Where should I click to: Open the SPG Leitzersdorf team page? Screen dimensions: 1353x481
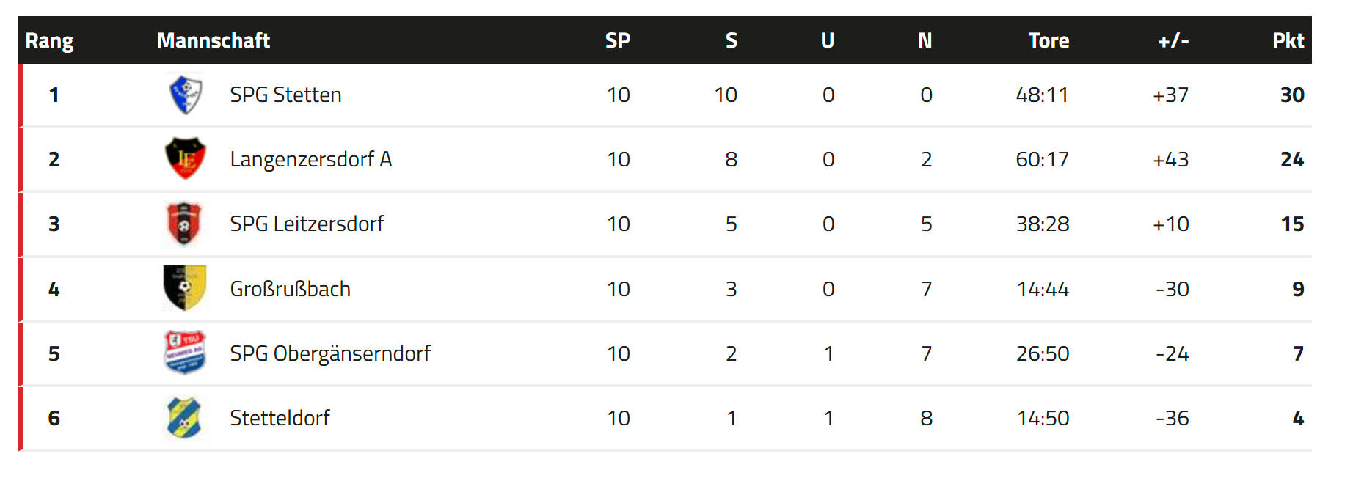click(307, 224)
